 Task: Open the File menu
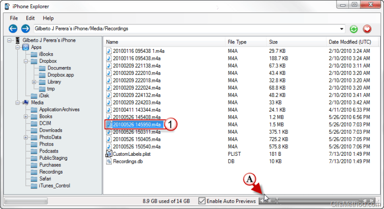pos(14,18)
